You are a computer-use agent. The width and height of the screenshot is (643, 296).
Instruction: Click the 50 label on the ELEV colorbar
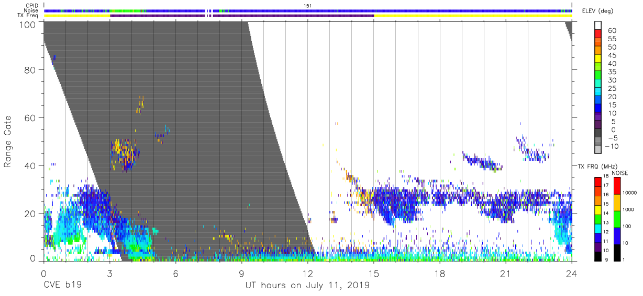612,47
